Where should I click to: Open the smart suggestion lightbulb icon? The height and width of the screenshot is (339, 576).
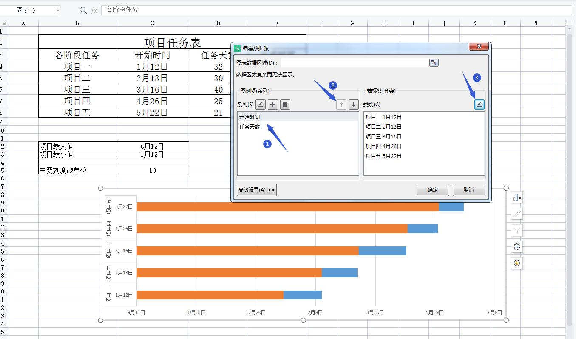coord(516,263)
